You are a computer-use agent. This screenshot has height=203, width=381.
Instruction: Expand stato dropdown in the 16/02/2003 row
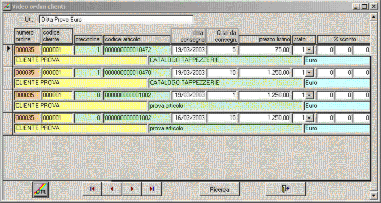click(x=309, y=118)
